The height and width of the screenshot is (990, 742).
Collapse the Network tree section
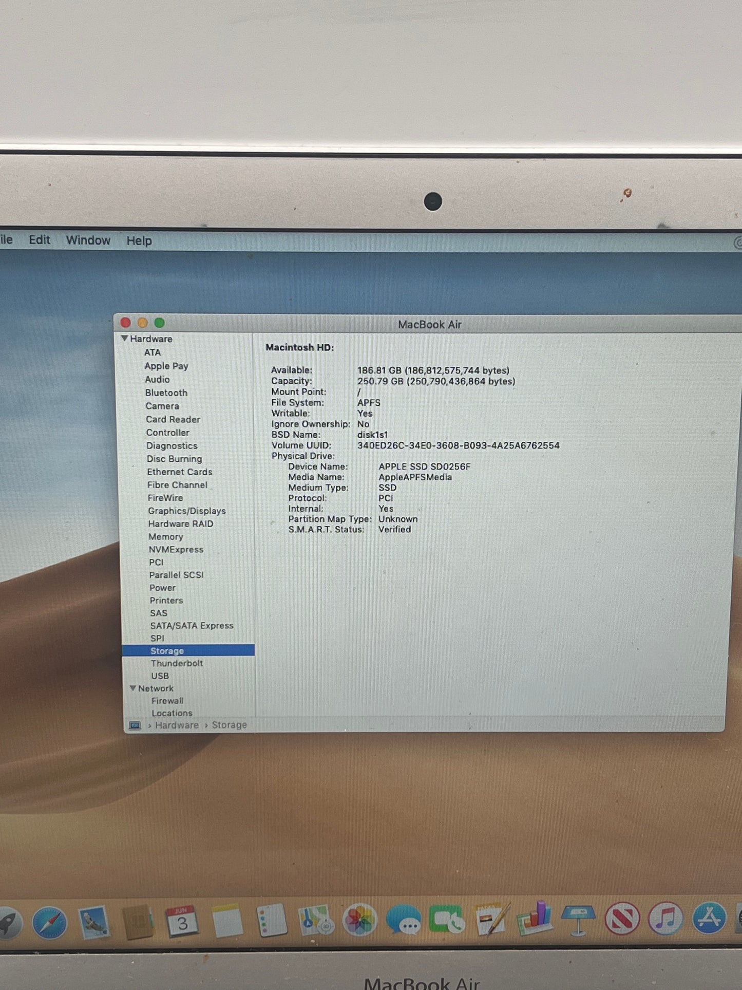pyautogui.click(x=133, y=688)
